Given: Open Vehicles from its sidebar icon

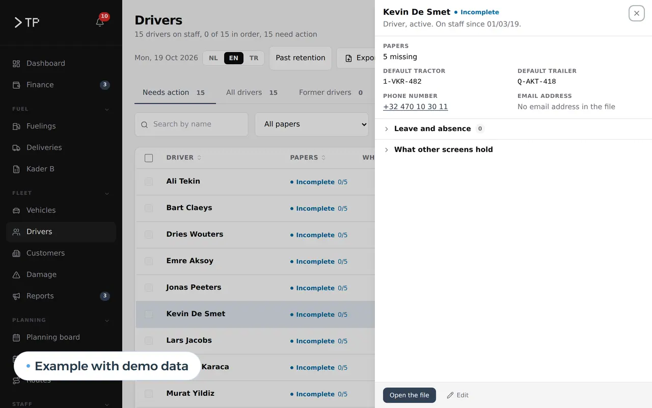Looking at the screenshot, I should pyautogui.click(x=16, y=210).
